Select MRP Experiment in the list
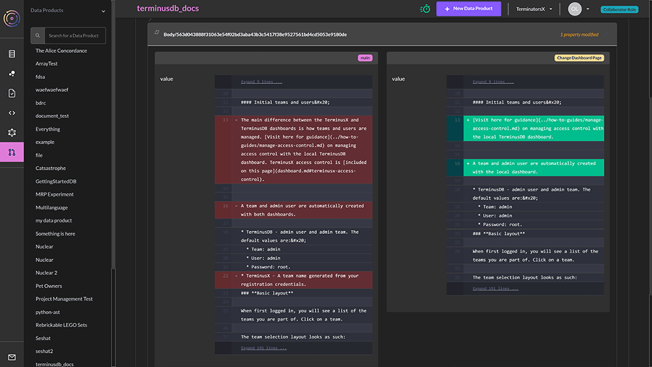Screen dimensions: 652x367 (x=55, y=194)
